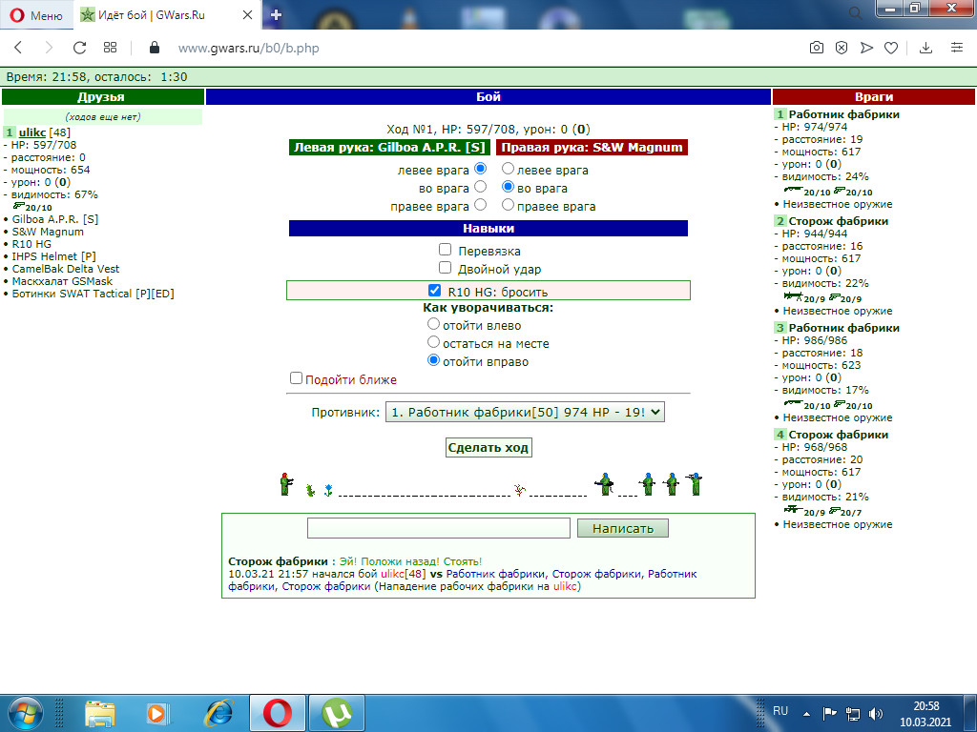The height and width of the screenshot is (732, 977).
Task: Choose dodge 'отойти вправо'
Action: click(434, 359)
